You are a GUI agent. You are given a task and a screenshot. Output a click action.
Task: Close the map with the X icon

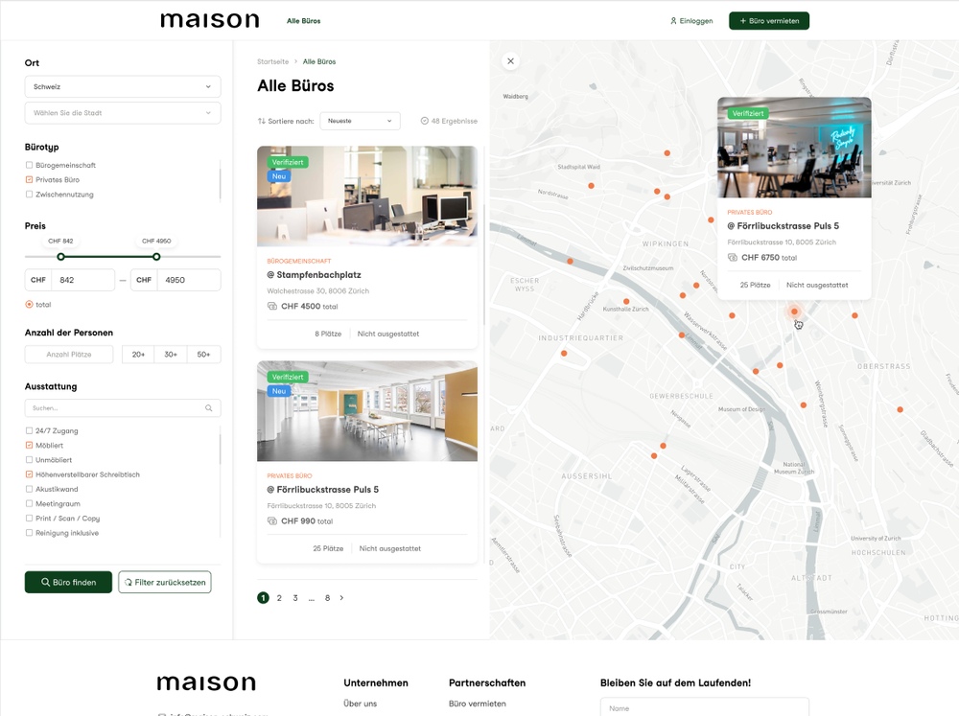(510, 61)
